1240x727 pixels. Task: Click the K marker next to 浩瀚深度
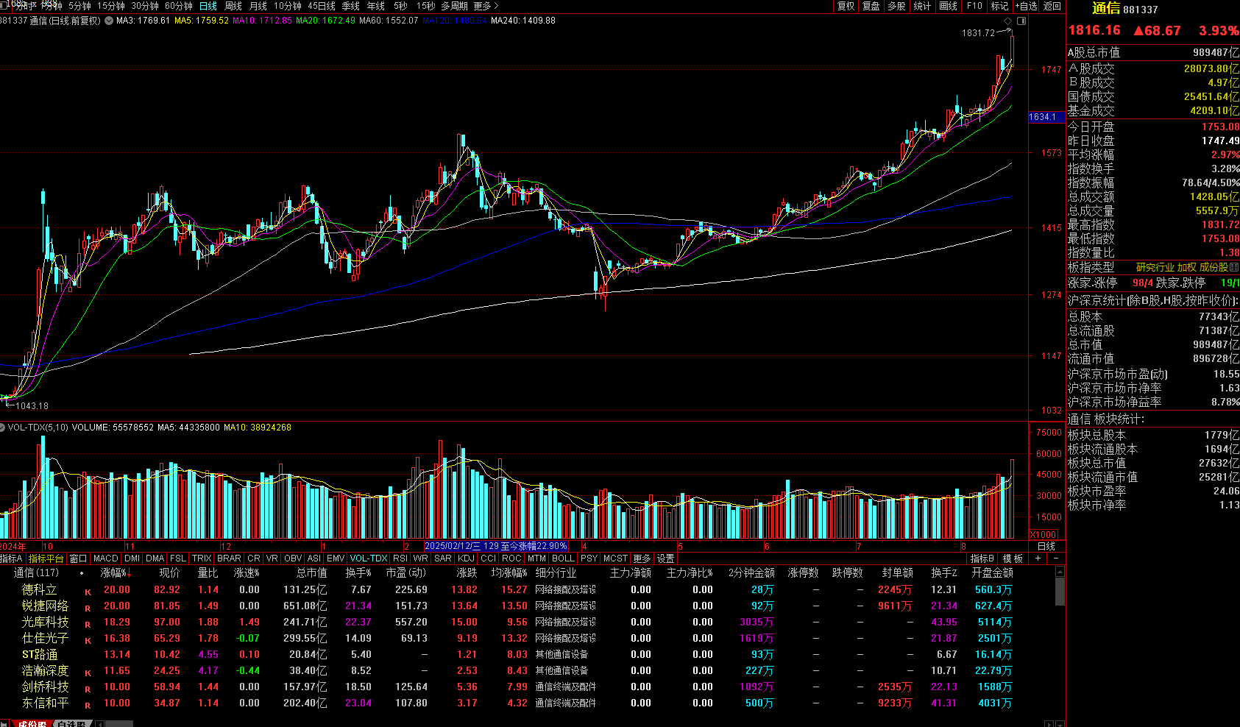(88, 673)
